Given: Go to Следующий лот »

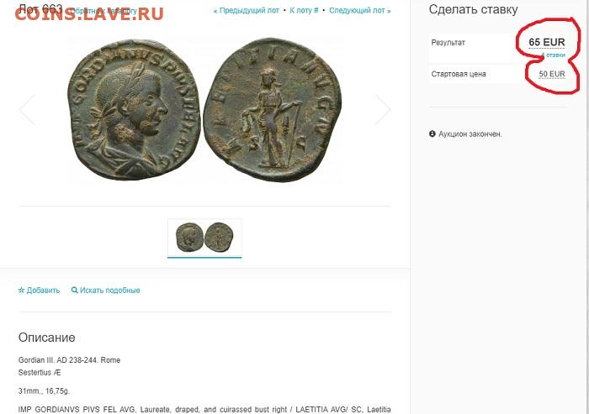Looking at the screenshot, I should pos(360,11).
